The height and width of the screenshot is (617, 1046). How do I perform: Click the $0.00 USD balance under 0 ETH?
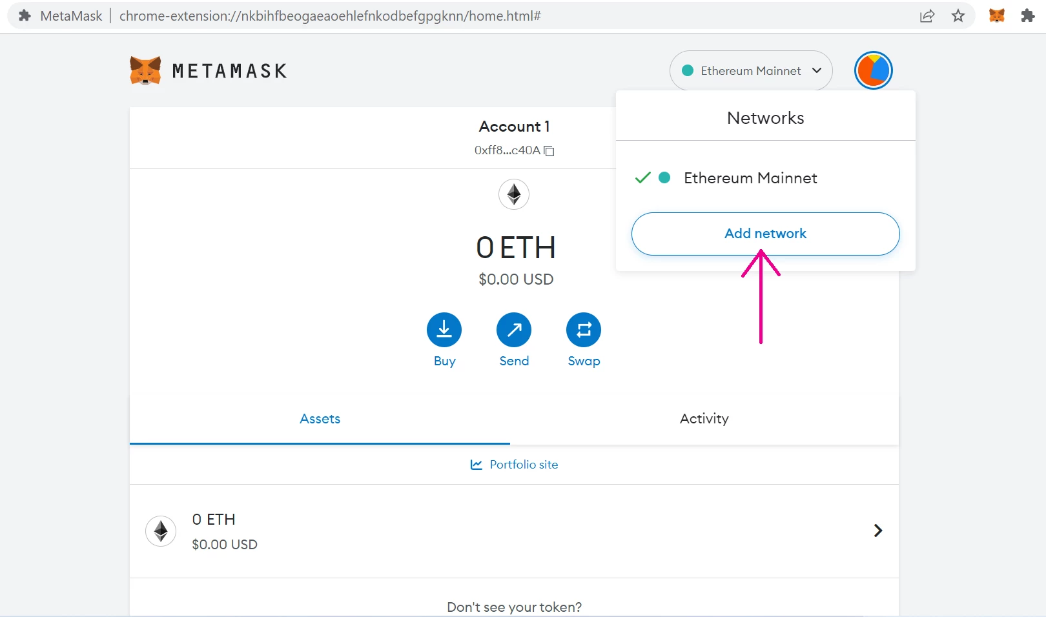(516, 279)
